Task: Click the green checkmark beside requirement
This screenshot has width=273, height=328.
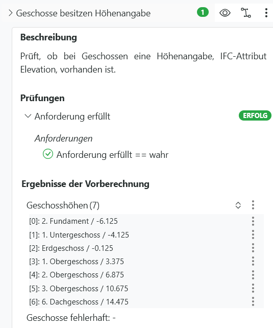Action: [48, 154]
